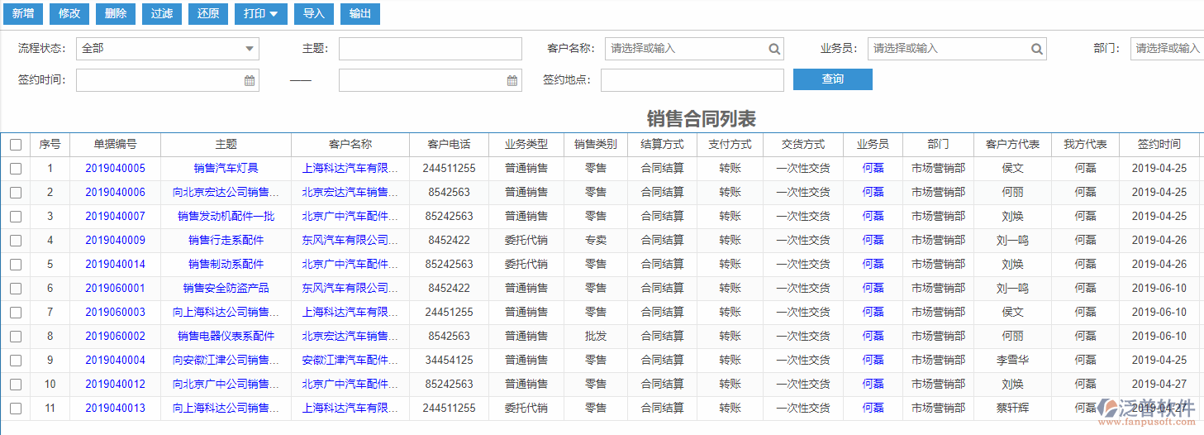Check the box for row 2019060003
The image size is (1204, 435).
(16, 313)
